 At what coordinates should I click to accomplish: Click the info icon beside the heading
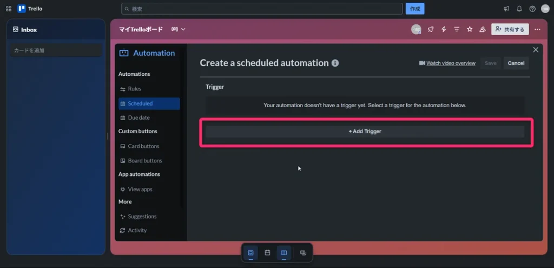[335, 63]
